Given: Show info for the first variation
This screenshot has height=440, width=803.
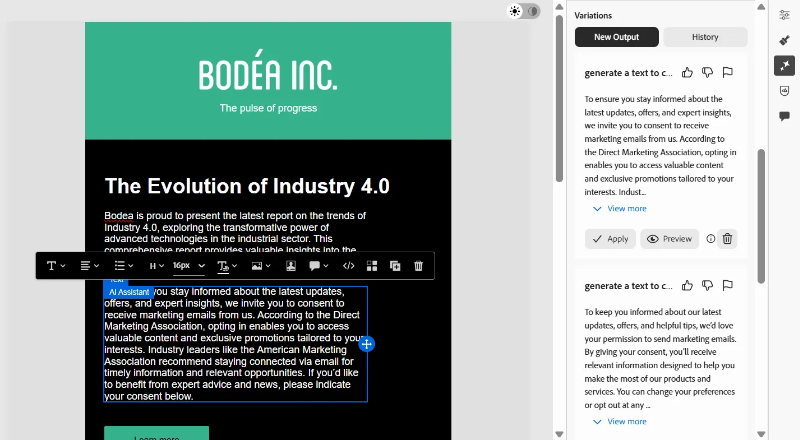Looking at the screenshot, I should [x=711, y=239].
